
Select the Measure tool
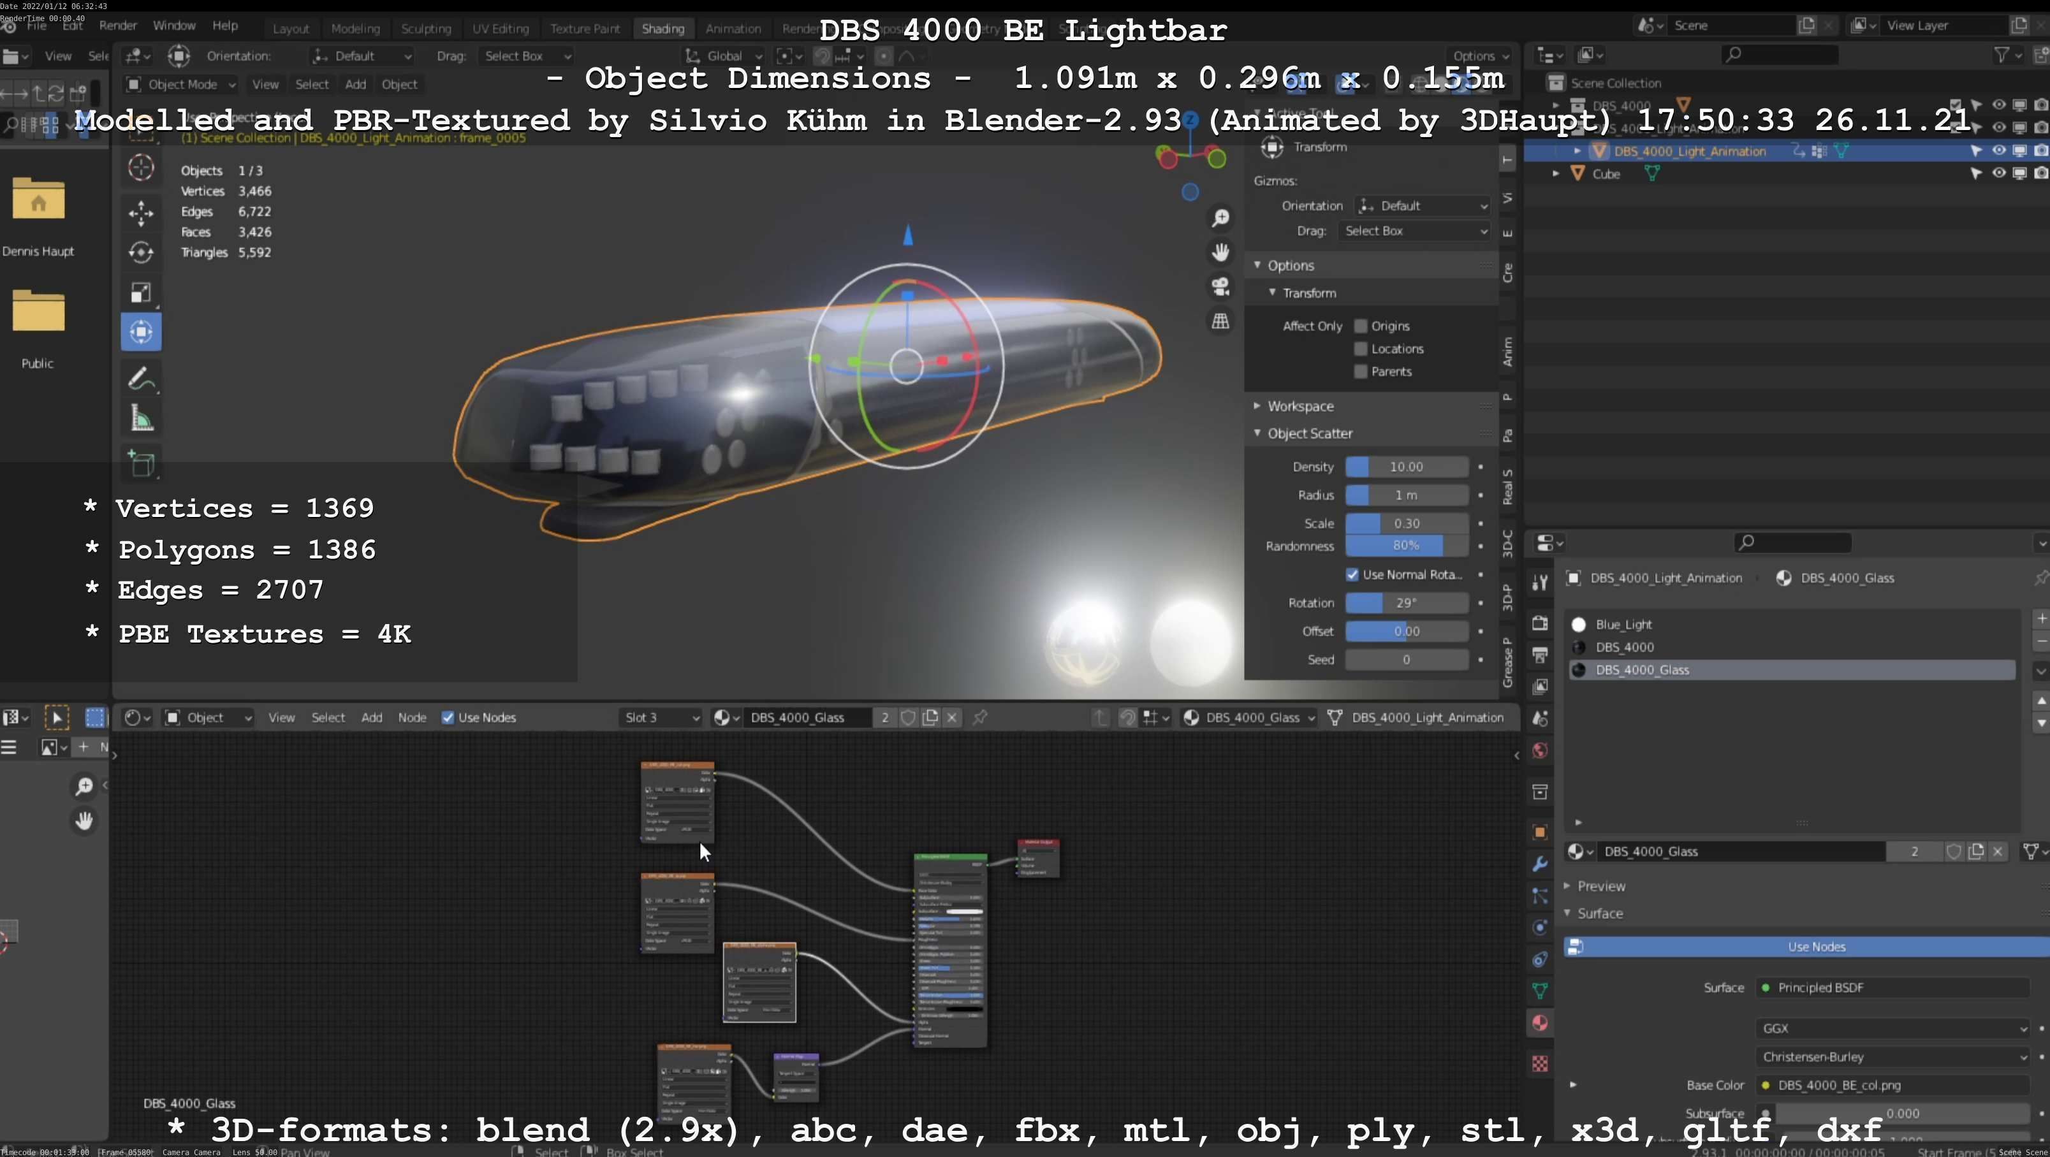(x=141, y=419)
